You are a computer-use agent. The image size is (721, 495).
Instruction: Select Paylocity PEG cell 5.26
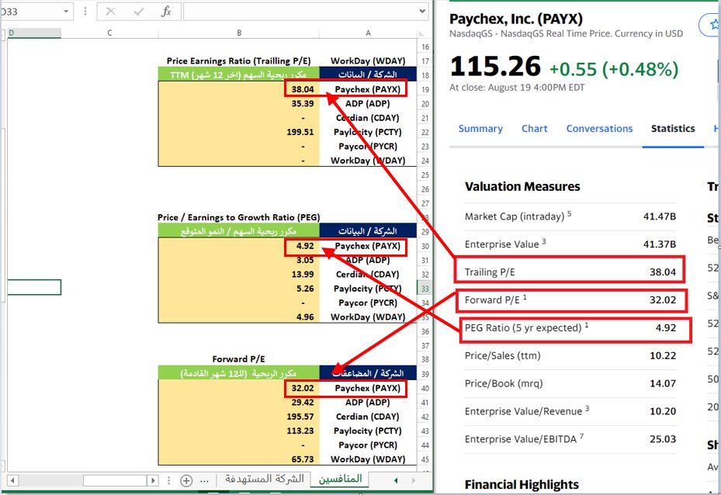[x=238, y=289]
